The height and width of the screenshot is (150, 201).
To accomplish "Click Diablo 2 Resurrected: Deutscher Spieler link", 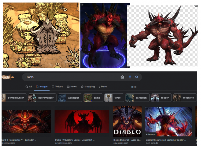I will 166,140.
